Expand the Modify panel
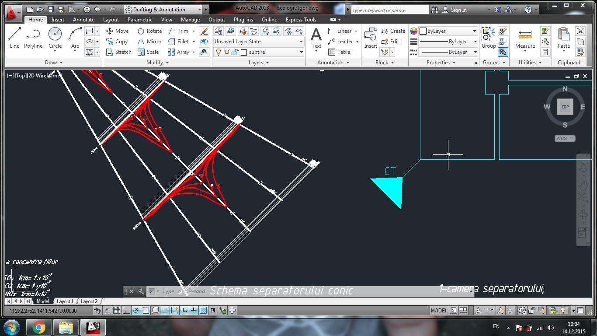 click(157, 63)
